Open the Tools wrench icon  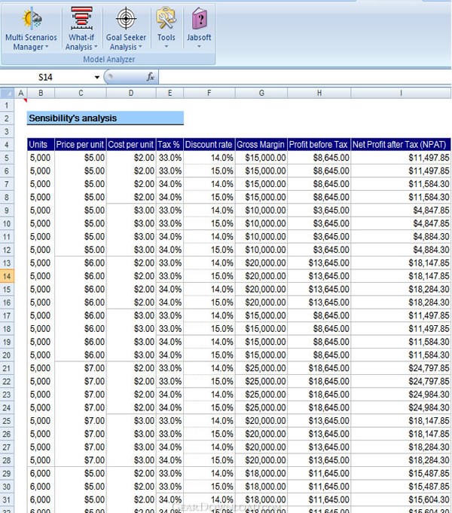coord(166,18)
